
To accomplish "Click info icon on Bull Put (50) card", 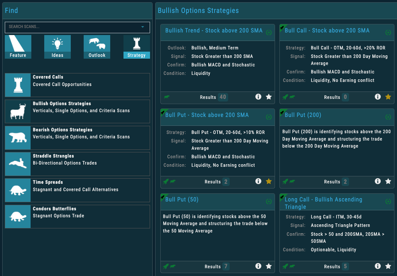I will tap(258, 266).
